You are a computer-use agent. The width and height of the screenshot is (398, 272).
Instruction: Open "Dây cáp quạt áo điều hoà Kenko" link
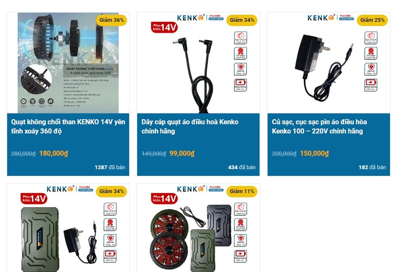190,126
